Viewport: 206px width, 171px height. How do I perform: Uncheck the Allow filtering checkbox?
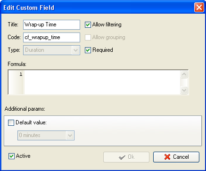click(88, 24)
